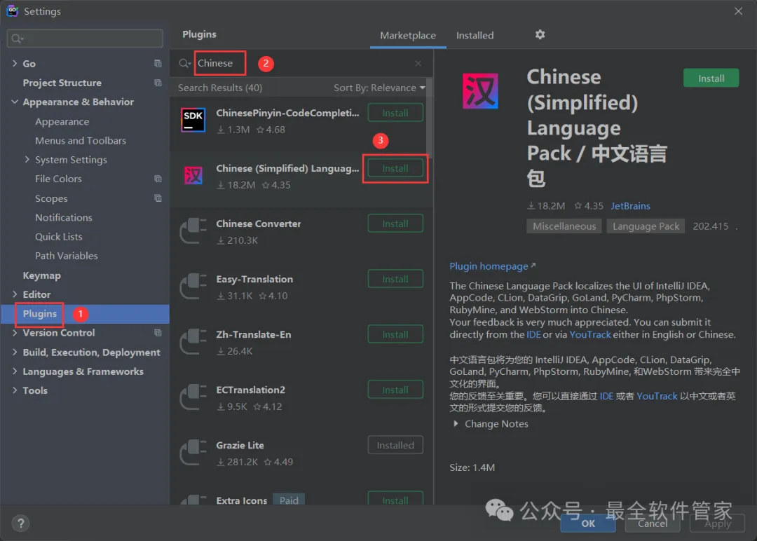This screenshot has width=757, height=541.
Task: Click the Easy-Translation plugin icon
Action: pos(193,286)
